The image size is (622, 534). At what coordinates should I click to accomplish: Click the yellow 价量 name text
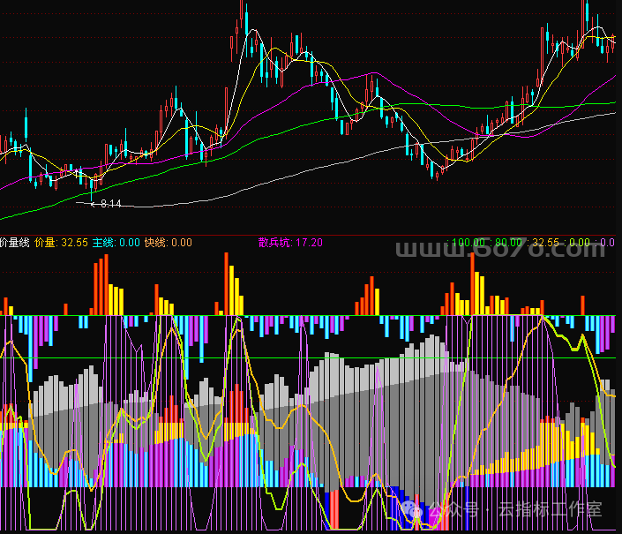point(44,243)
